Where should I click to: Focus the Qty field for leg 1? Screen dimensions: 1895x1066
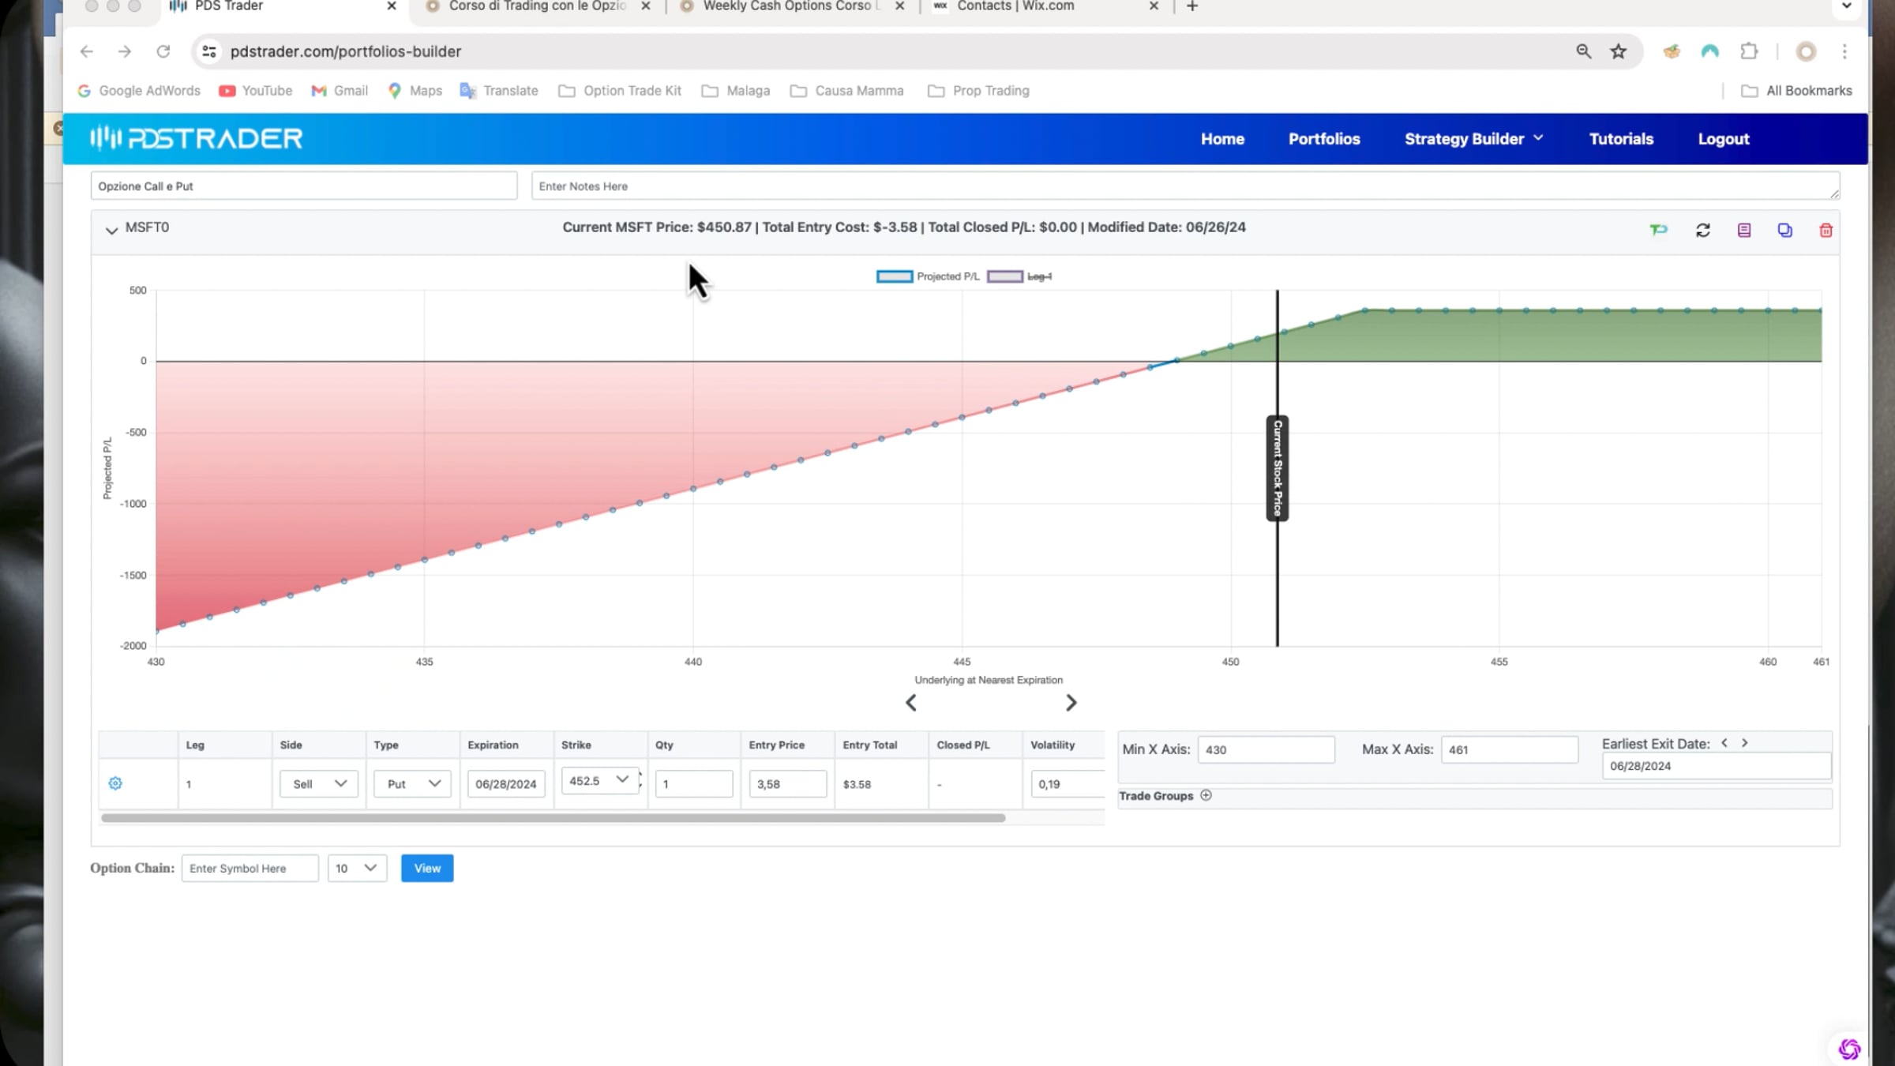pyautogui.click(x=694, y=783)
